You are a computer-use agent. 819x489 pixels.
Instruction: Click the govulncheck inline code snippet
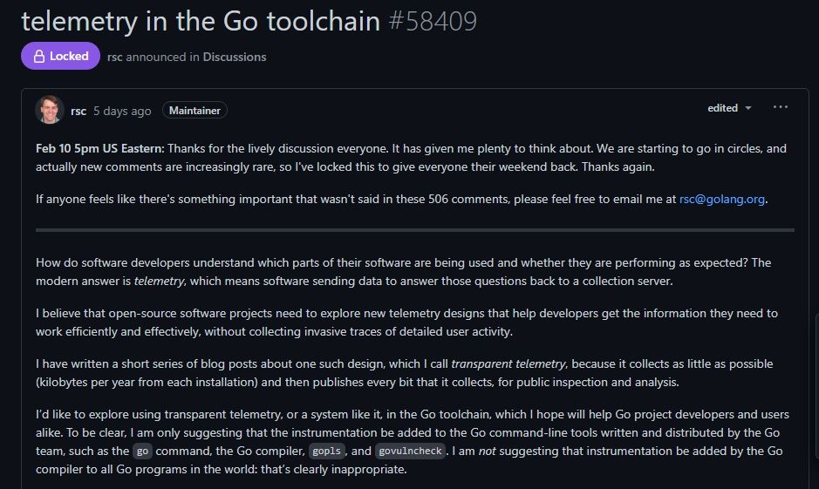click(409, 452)
